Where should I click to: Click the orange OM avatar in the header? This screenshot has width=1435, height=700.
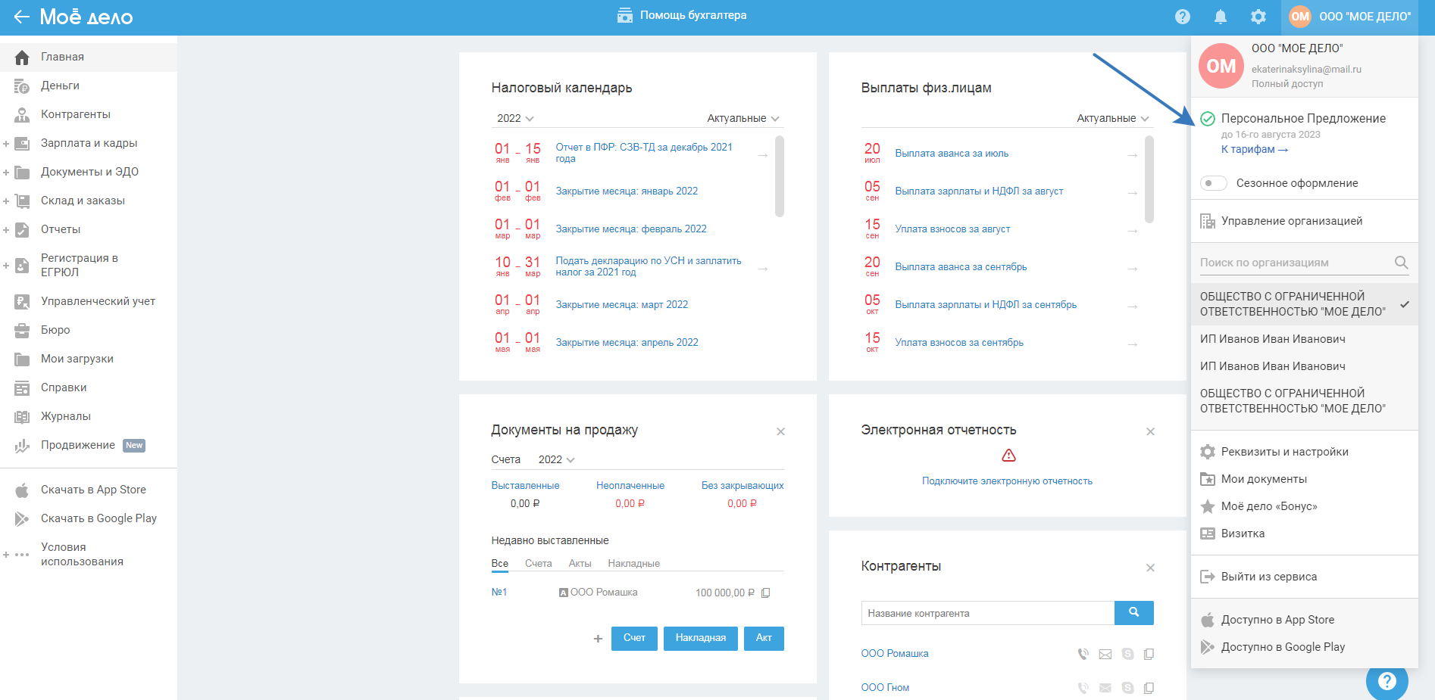1300,17
